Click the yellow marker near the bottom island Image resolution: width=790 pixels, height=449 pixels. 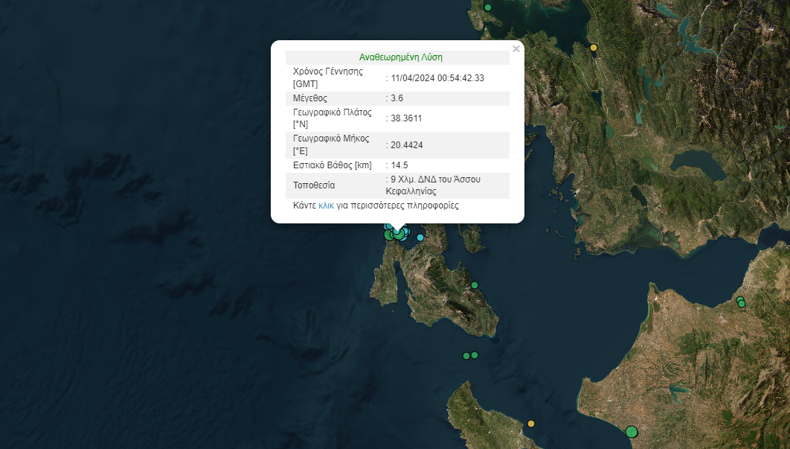pyautogui.click(x=531, y=424)
